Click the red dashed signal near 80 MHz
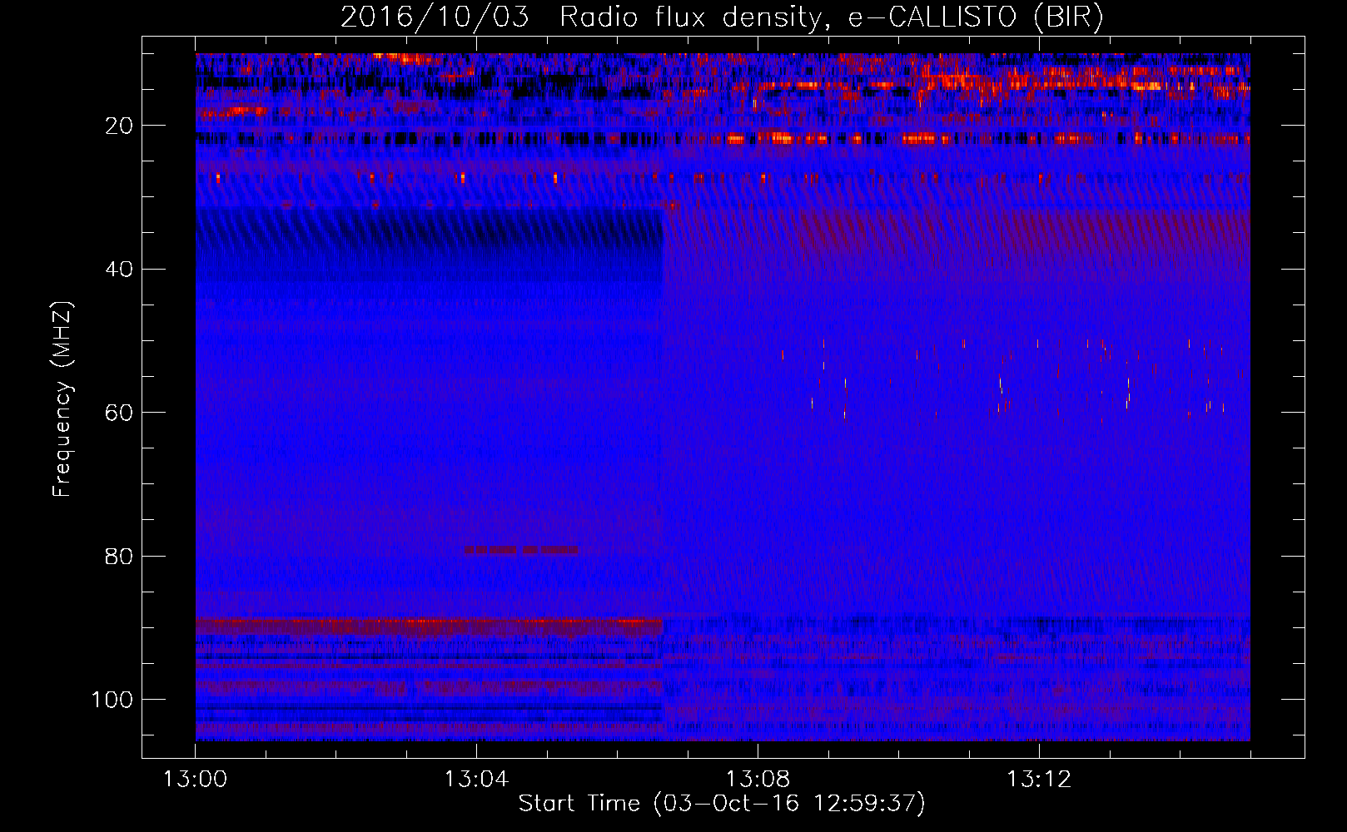 (x=521, y=550)
